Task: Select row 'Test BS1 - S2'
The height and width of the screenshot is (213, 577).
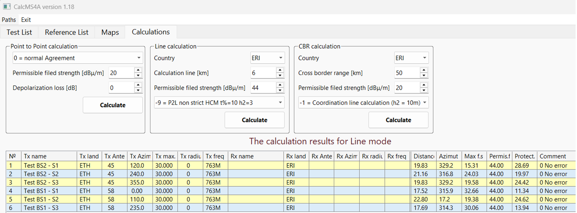Action: [x=291, y=199]
